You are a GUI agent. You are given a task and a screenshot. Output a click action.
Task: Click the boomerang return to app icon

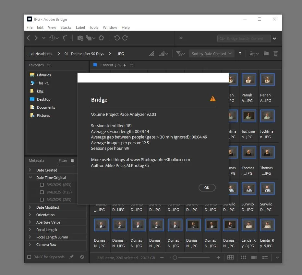pyautogui.click(x=65, y=38)
